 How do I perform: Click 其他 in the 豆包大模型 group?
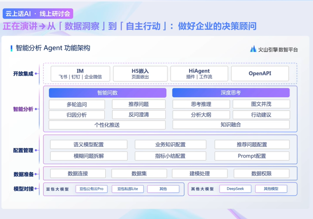point(163,189)
